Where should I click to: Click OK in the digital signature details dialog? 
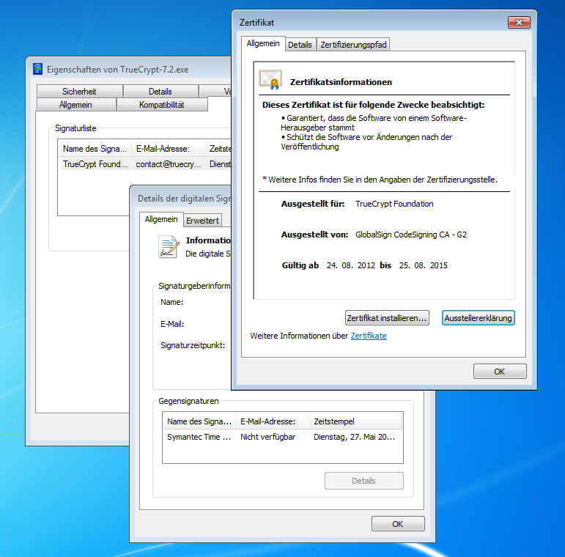tap(397, 524)
